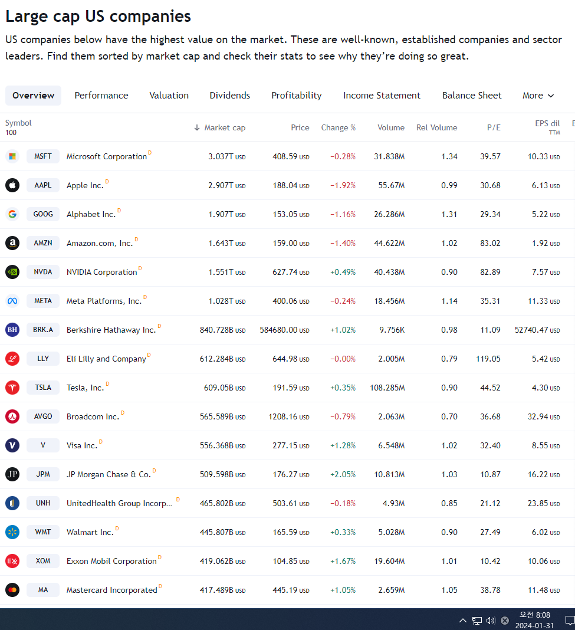The width and height of the screenshot is (575, 630).
Task: Open the AMZN ticker link
Action: 43,243
